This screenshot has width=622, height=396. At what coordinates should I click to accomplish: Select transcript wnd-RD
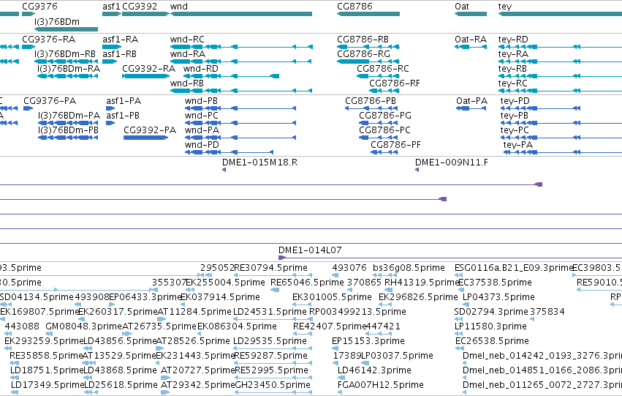201,69
